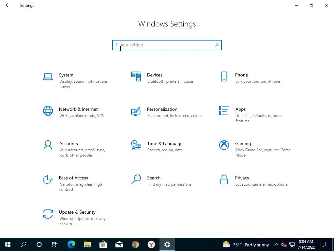334x251 pixels.
Task: Open the Update & Security title
Action: pyautogui.click(x=77, y=212)
